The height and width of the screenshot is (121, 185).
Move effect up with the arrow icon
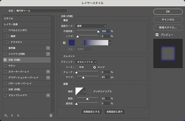click(x=12, y=115)
